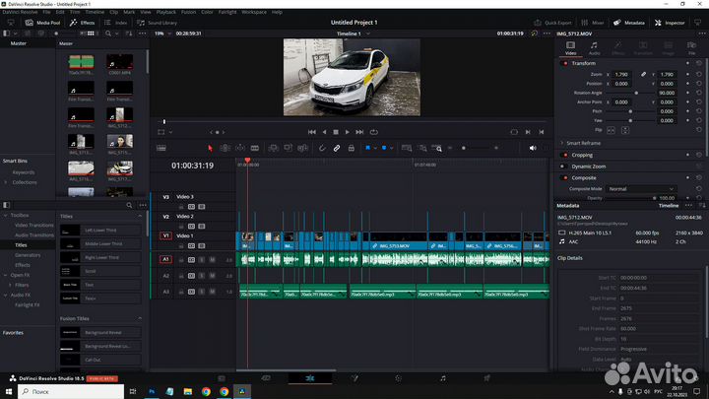Enable the Dynamic Zoom toggle

pyautogui.click(x=562, y=166)
